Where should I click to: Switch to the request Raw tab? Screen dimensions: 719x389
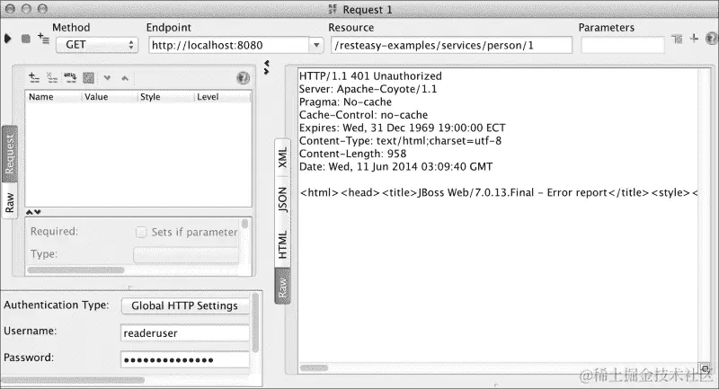10,201
